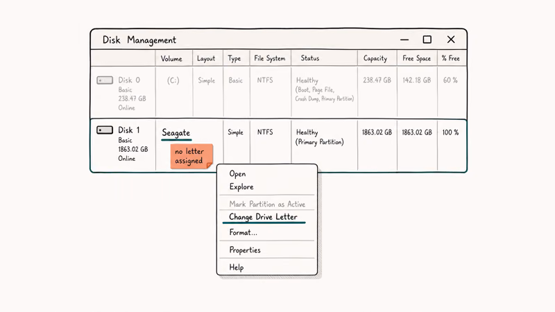Select Format... in the context menu
Image resolution: width=555 pixels, height=312 pixels.
point(244,232)
